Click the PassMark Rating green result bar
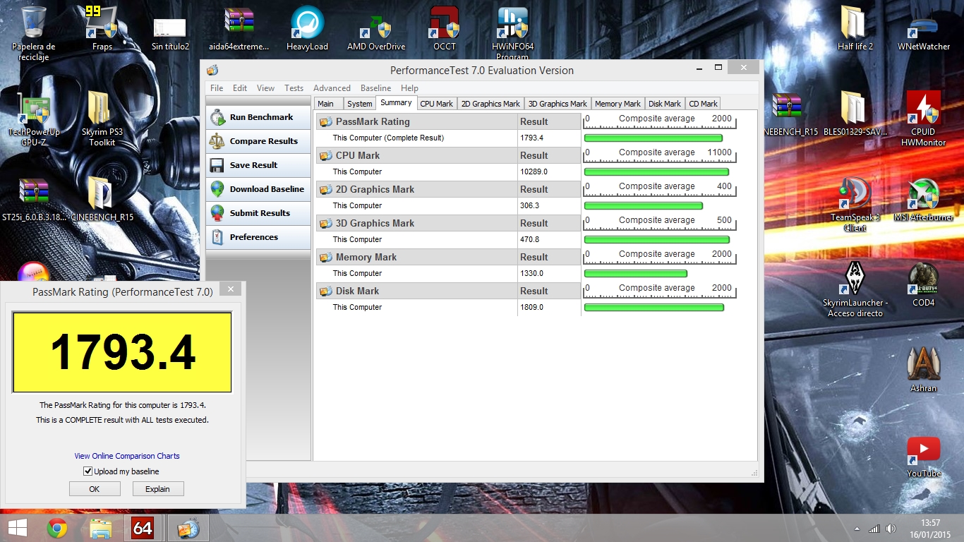The image size is (964, 542). coord(653,138)
